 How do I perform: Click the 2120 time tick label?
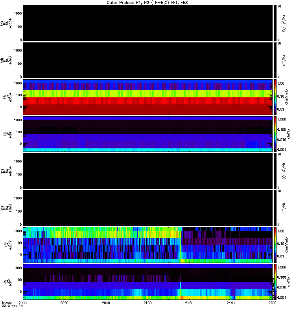(x=189, y=303)
